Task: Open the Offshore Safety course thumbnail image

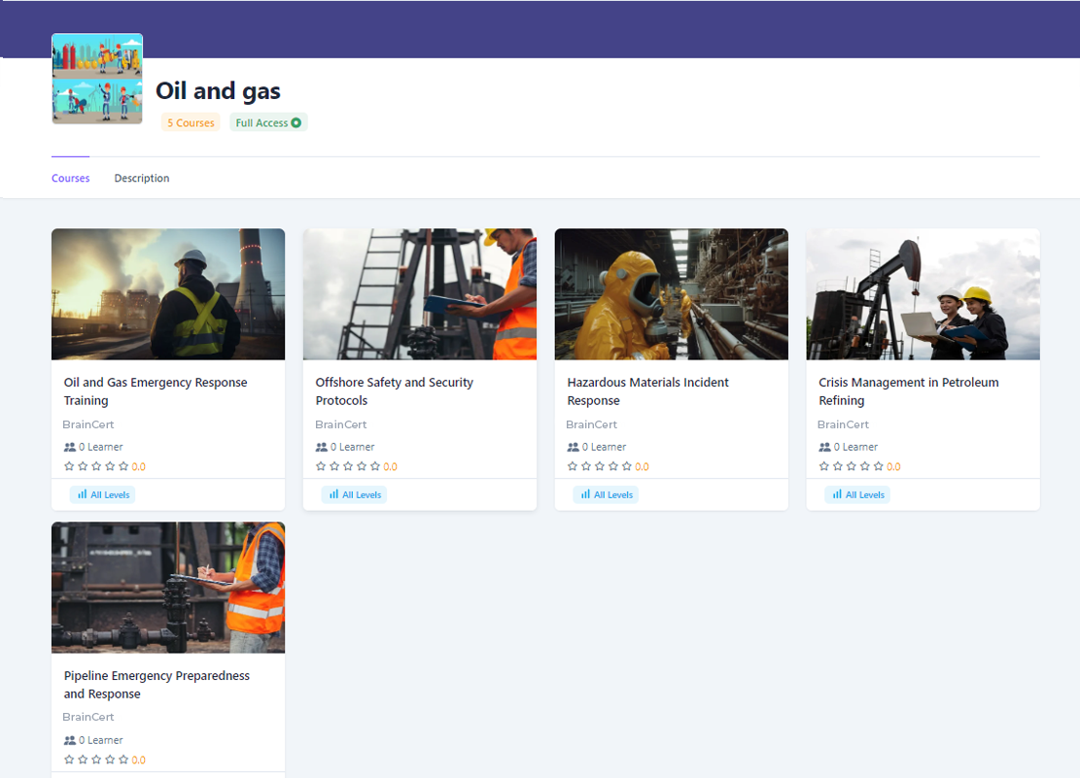Action: coord(419,294)
